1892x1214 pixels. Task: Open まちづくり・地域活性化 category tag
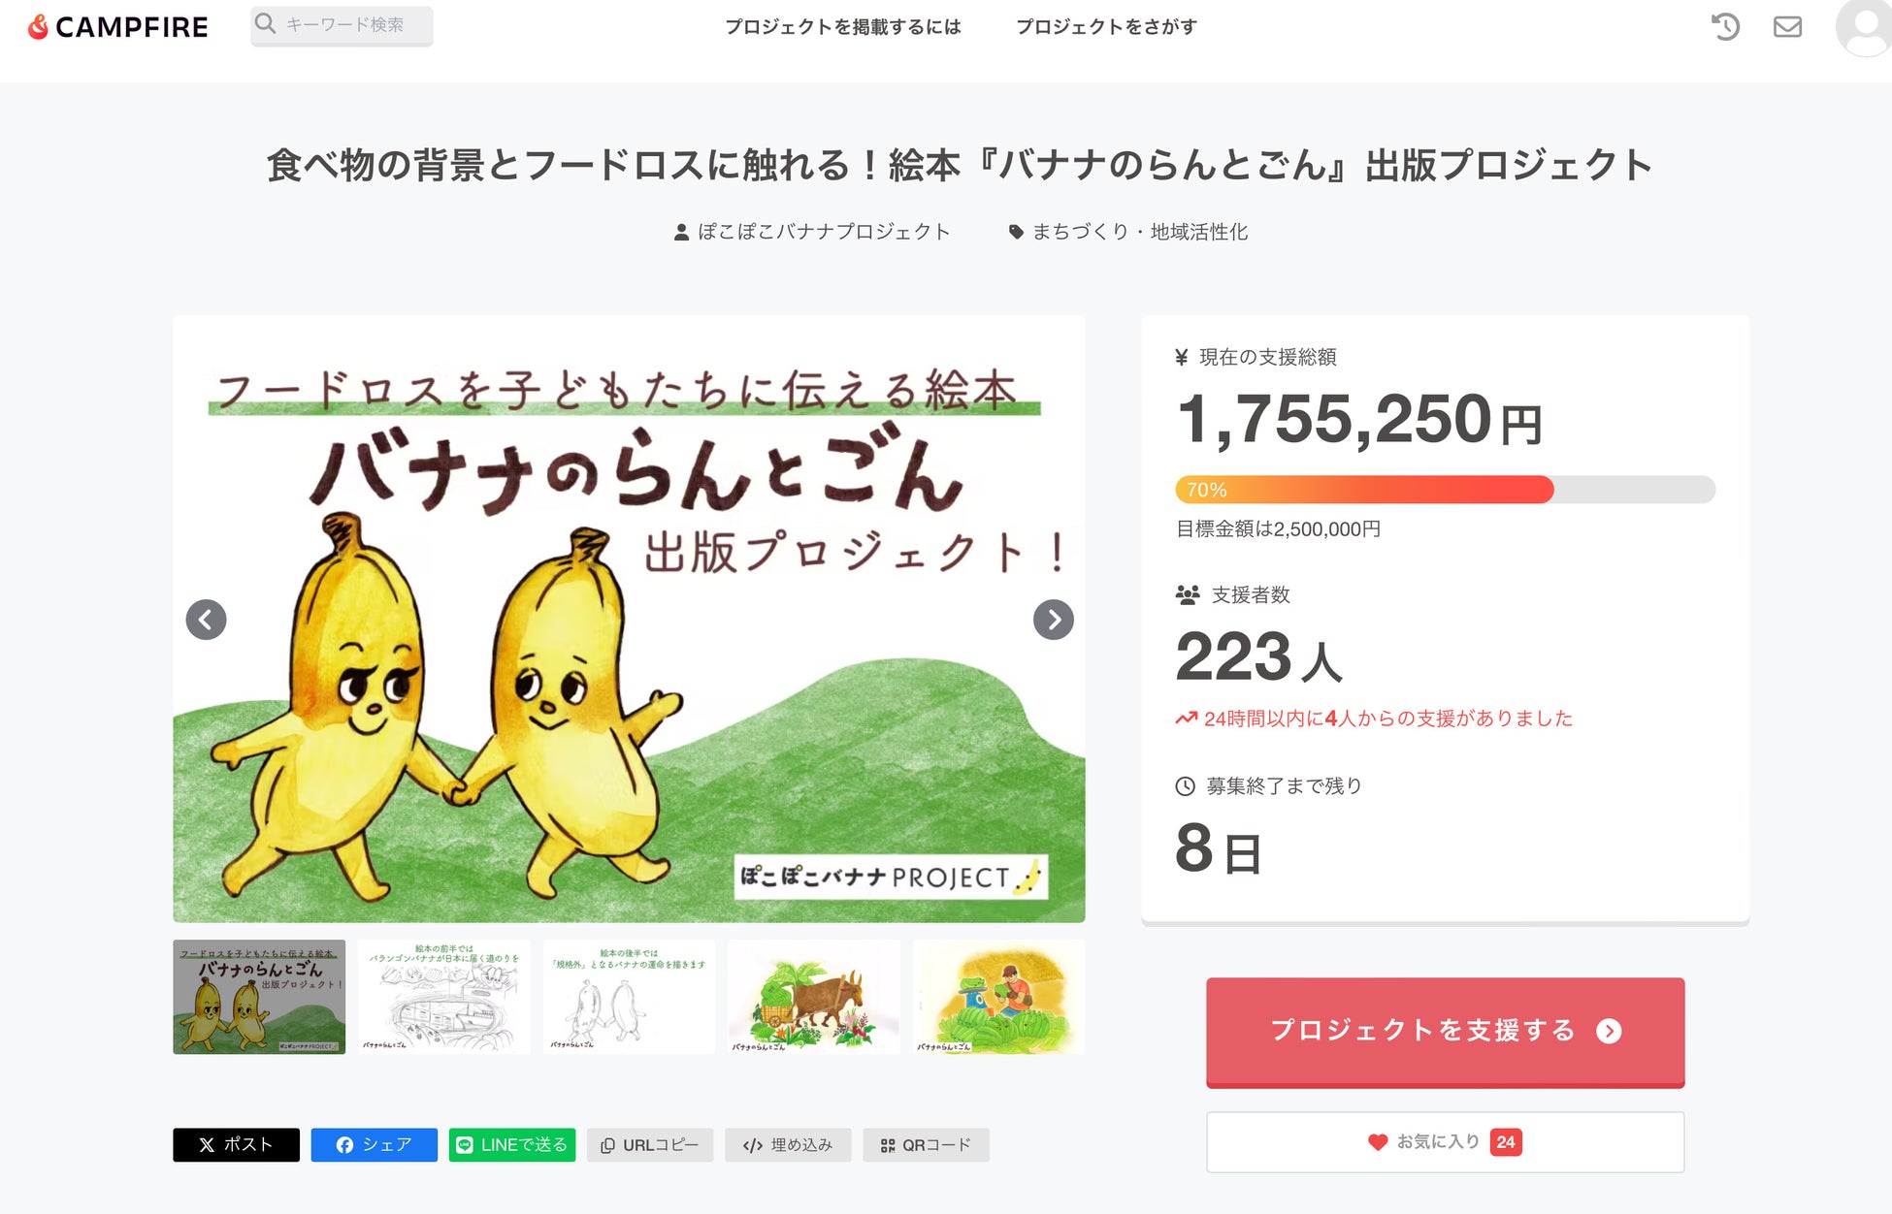click(1139, 232)
